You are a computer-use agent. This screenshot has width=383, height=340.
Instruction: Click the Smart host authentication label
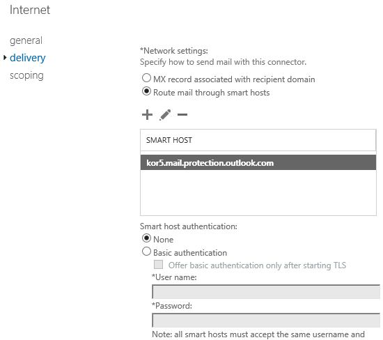[x=188, y=226]
